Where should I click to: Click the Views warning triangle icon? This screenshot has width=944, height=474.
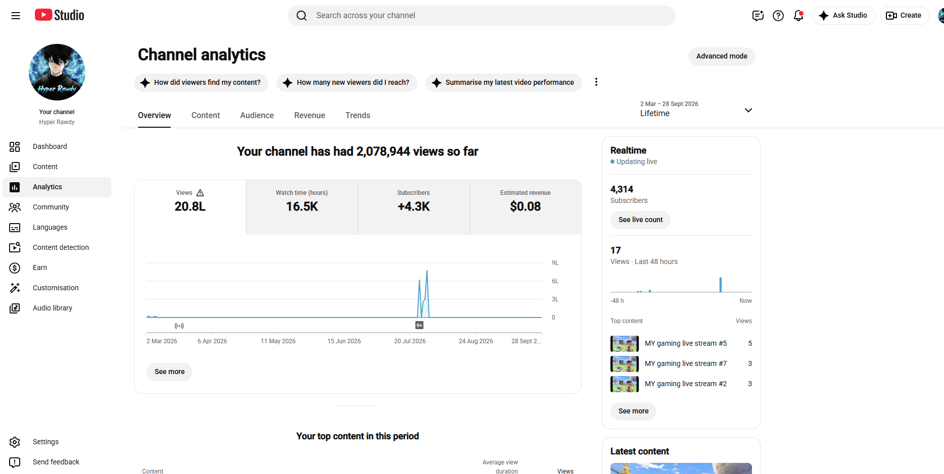click(200, 193)
